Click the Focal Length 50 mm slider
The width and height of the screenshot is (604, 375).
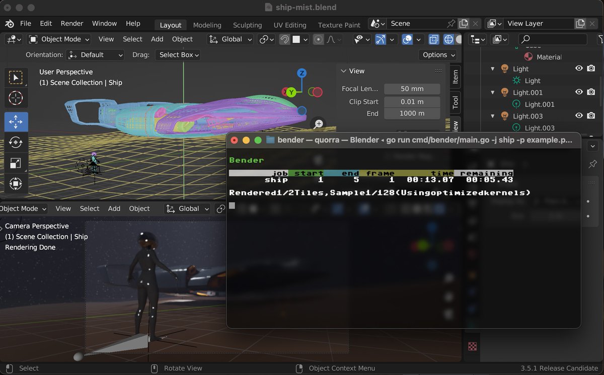click(412, 88)
